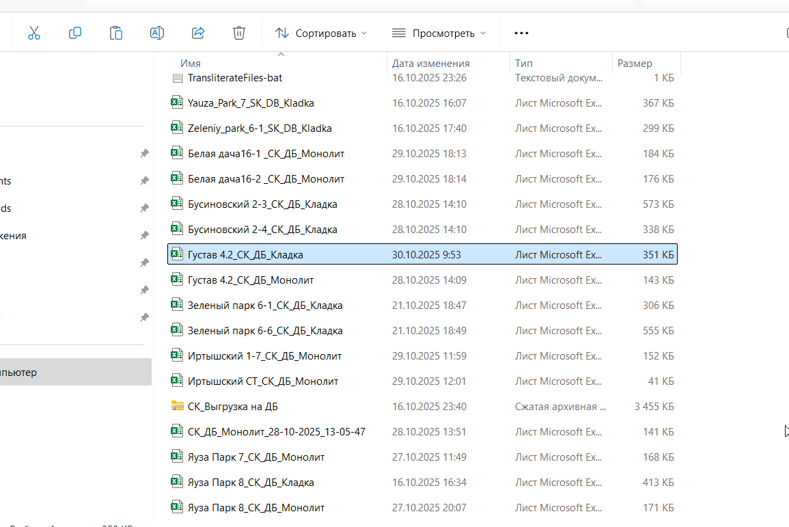Click the Rename icon in toolbar
Viewport: 789px width, 527px height.
157,33
